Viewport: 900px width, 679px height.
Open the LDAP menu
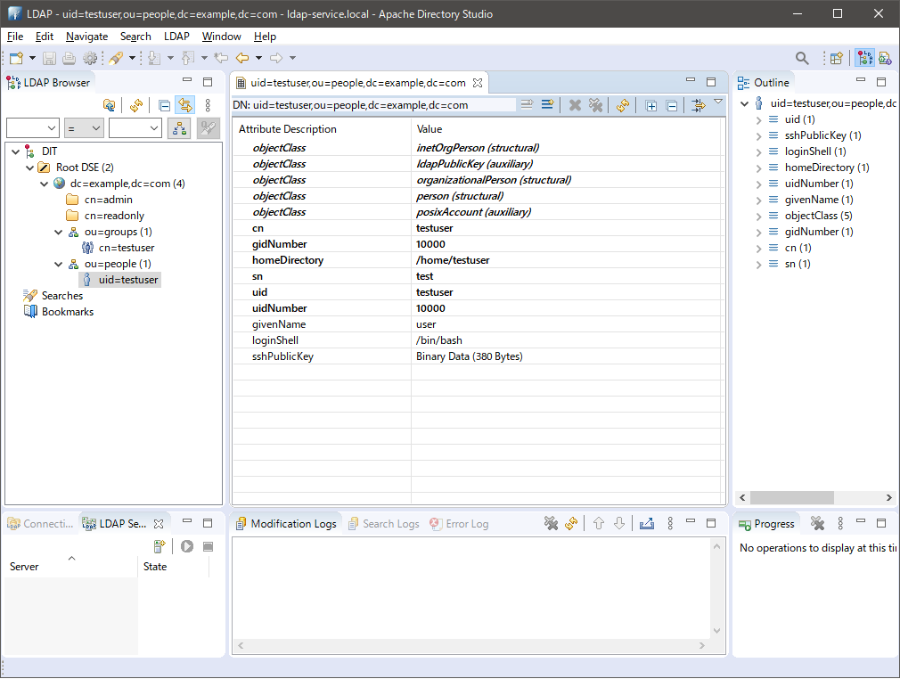pyautogui.click(x=176, y=37)
